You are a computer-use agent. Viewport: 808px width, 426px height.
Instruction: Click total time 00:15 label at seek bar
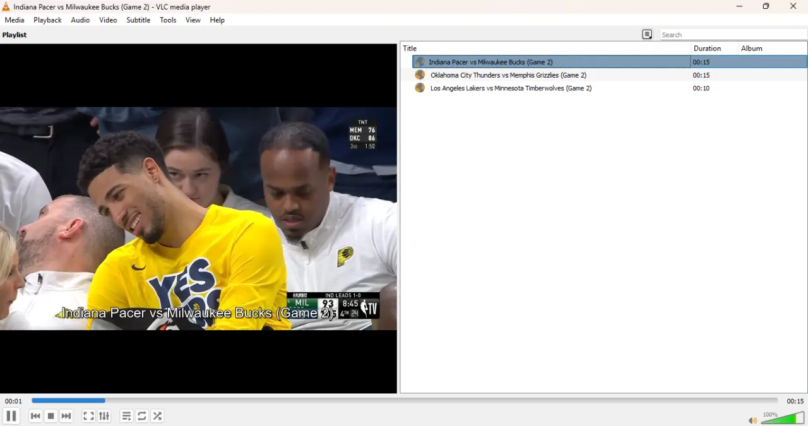[795, 401]
